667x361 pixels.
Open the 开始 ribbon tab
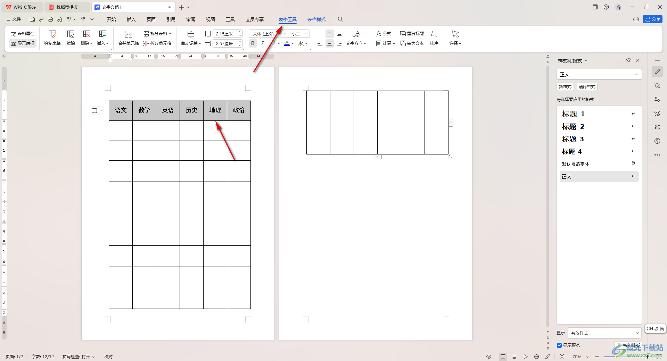click(x=111, y=19)
